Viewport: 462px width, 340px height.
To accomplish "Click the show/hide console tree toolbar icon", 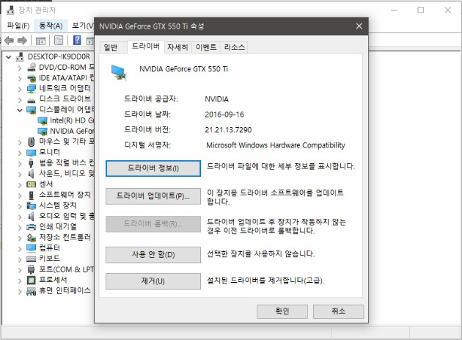I will (40, 40).
